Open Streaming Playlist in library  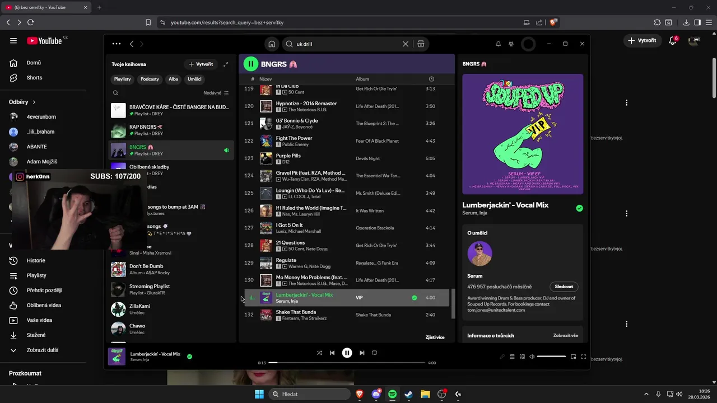tap(171, 289)
